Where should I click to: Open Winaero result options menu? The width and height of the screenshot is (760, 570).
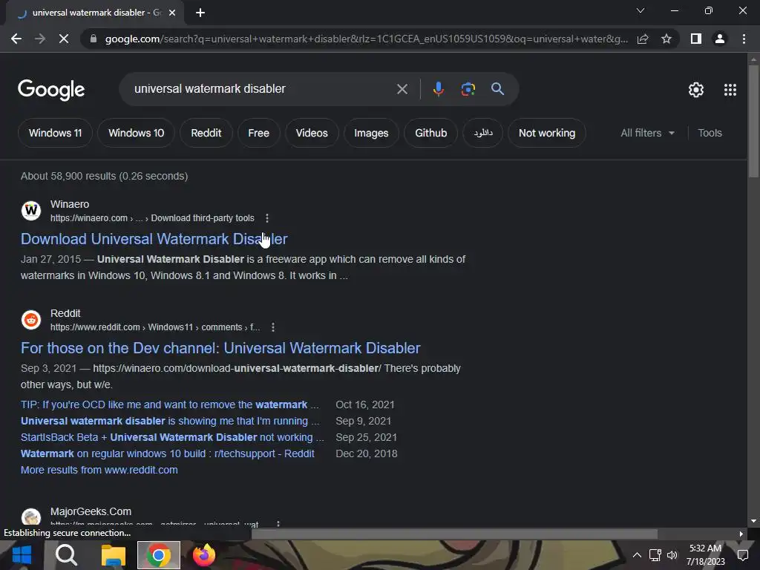pos(267,218)
